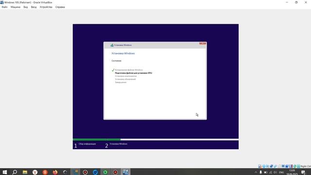Open the Машина menu
The image size is (311, 175).
pos(16,7)
